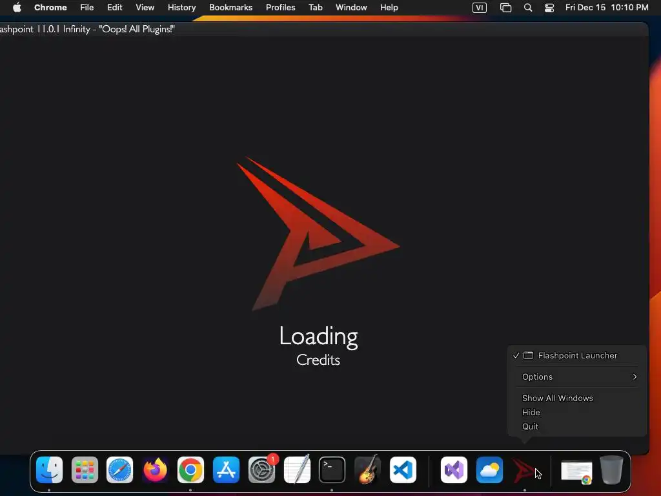Click the Flashpoint dock icon
This screenshot has width=661, height=496.
[x=524, y=470]
